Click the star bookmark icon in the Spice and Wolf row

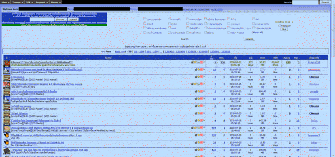click(198, 70)
